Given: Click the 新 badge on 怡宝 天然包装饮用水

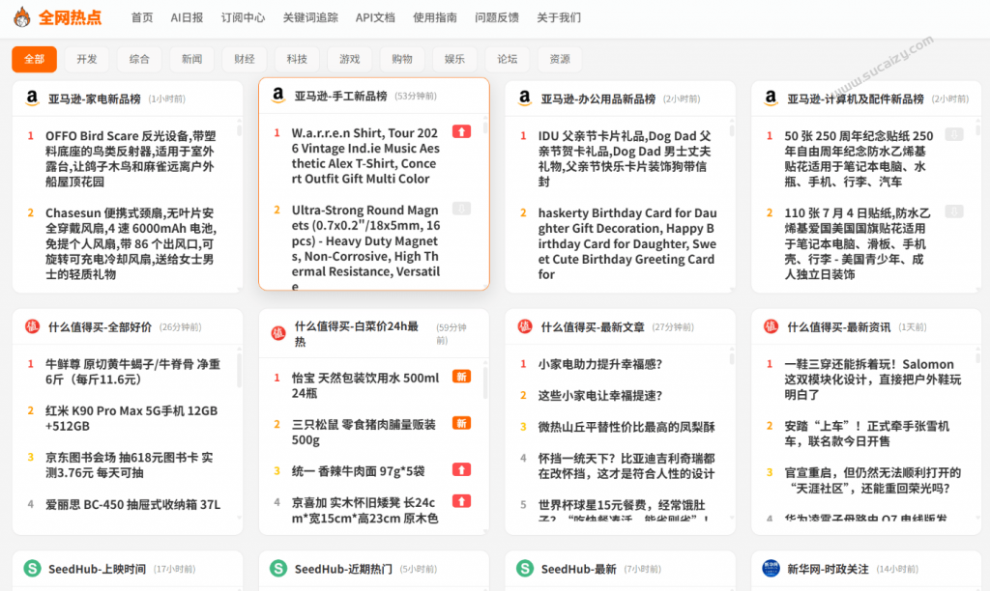Looking at the screenshot, I should coord(461,377).
